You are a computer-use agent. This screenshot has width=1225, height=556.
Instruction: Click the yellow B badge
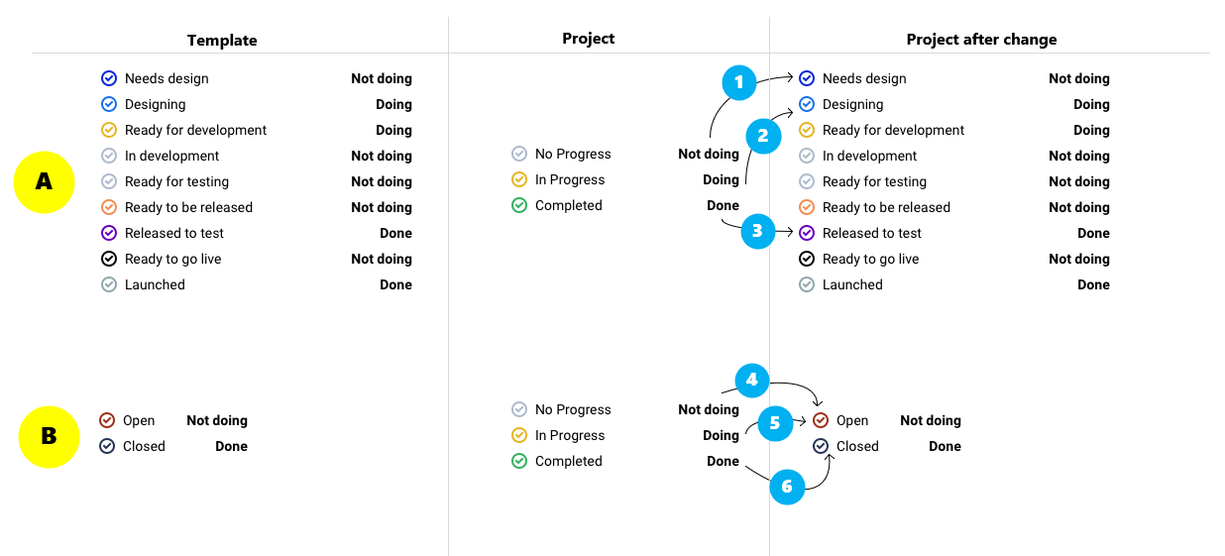pyautogui.click(x=49, y=437)
